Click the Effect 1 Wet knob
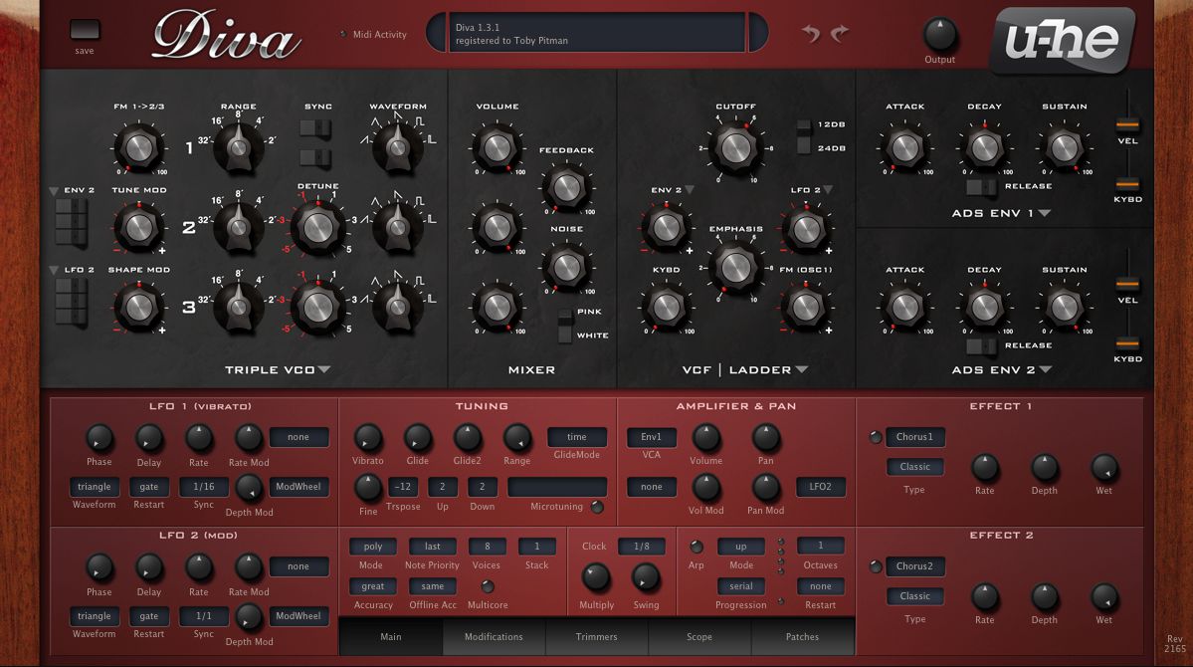 pos(1104,468)
